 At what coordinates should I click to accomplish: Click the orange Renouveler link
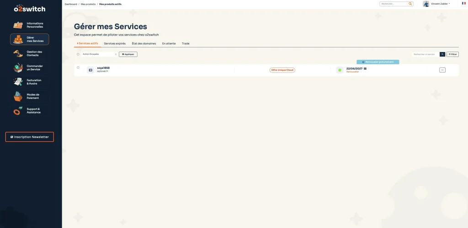[x=352, y=72]
